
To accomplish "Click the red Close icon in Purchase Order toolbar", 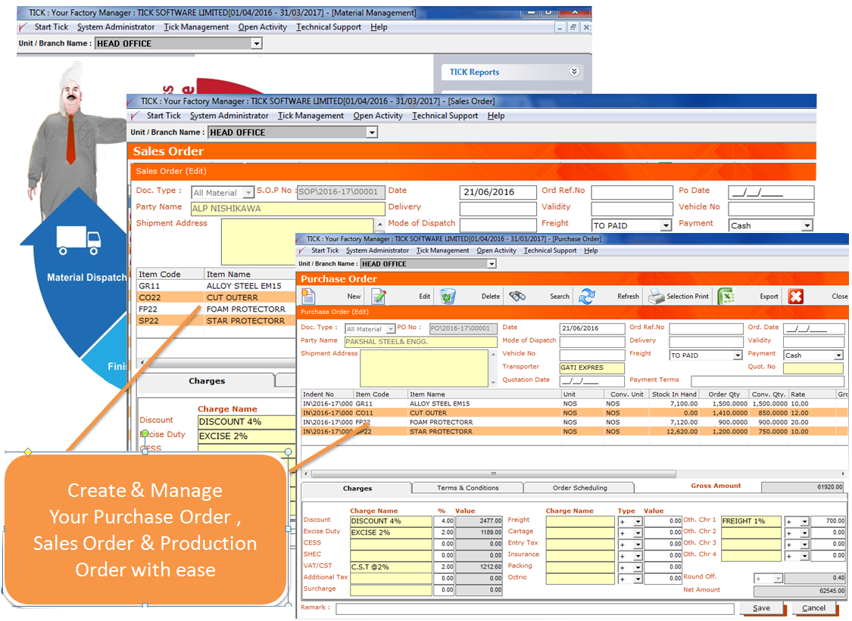I will (795, 297).
